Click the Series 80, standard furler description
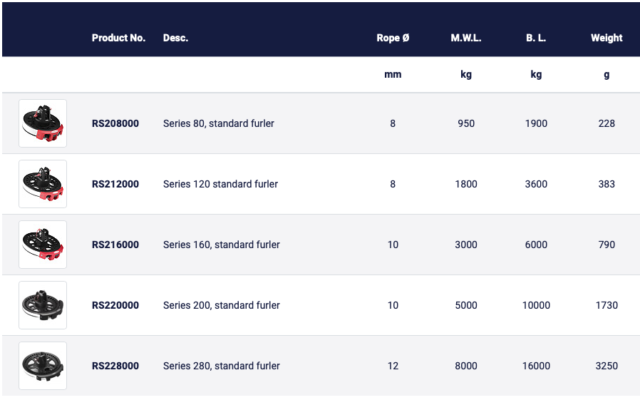The height and width of the screenshot is (400, 640). pyautogui.click(x=219, y=123)
